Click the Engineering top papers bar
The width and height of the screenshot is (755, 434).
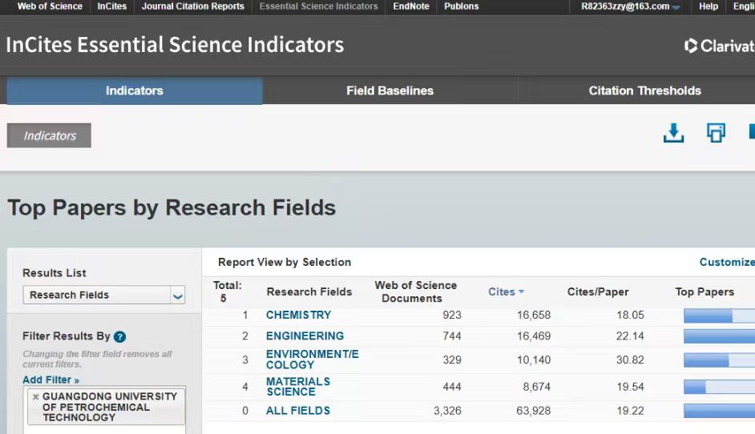tap(720, 336)
